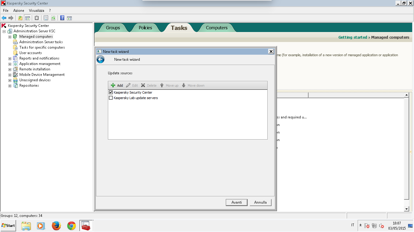Click the wizard's round back arrow
This screenshot has width=414, height=232.
pos(100,59)
